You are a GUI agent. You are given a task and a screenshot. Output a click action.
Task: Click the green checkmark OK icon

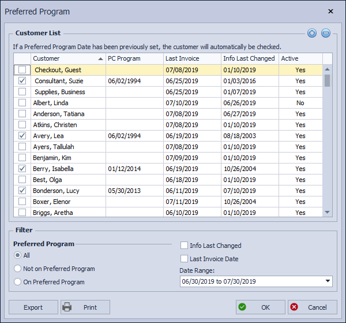point(242,307)
